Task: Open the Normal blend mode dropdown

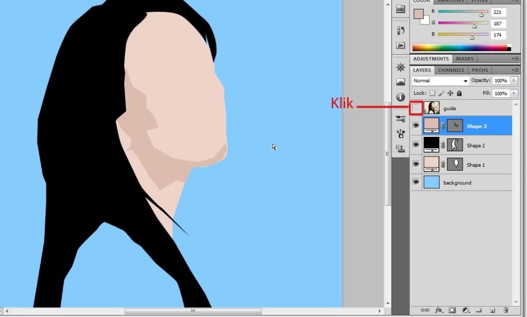Action: click(x=440, y=81)
